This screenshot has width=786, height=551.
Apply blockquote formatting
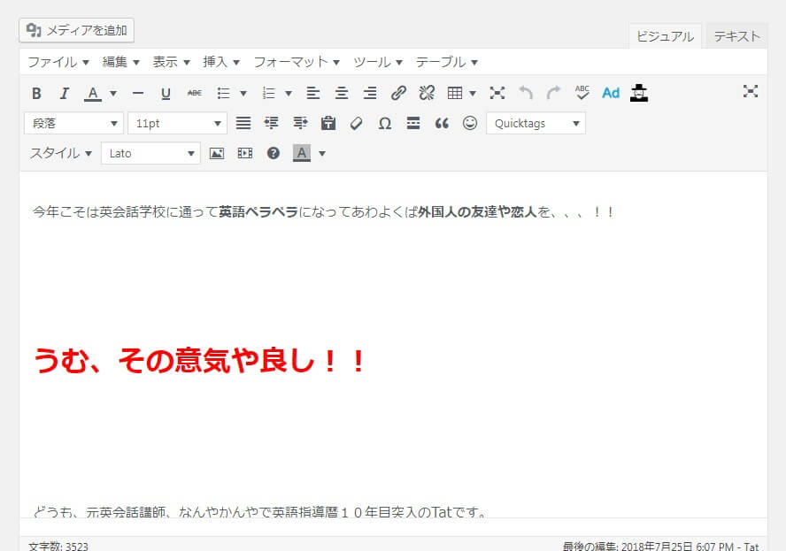[x=442, y=123]
